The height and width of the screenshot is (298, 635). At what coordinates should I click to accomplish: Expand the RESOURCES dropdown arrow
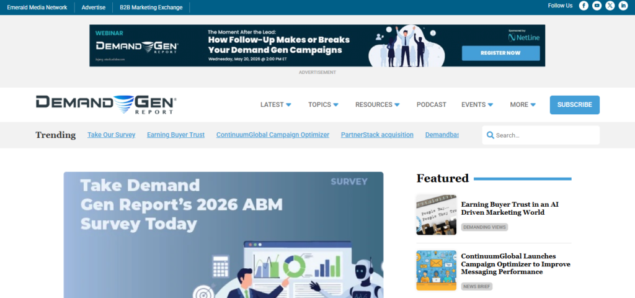[397, 104]
